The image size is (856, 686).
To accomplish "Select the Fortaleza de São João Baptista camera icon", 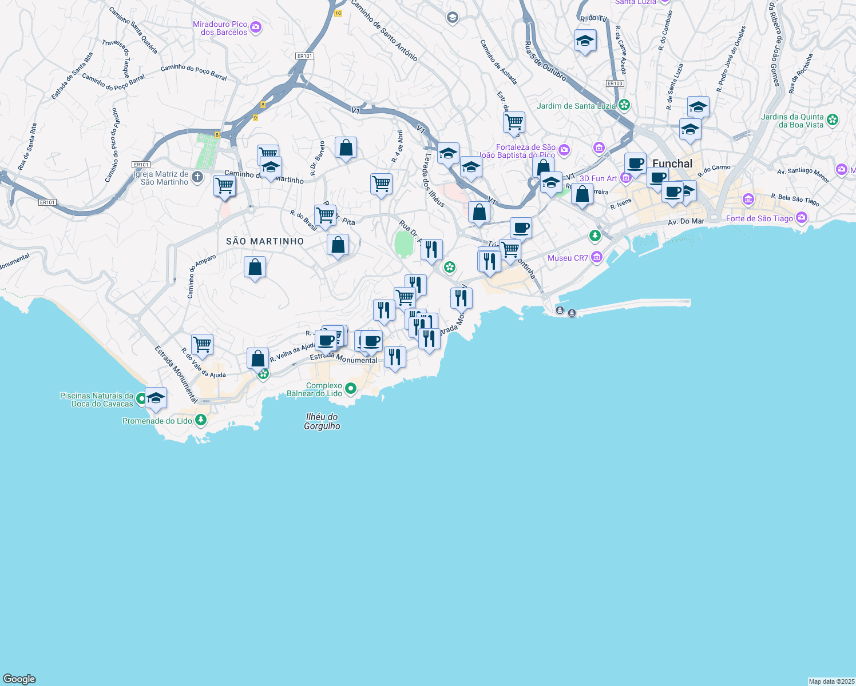I will point(564,150).
